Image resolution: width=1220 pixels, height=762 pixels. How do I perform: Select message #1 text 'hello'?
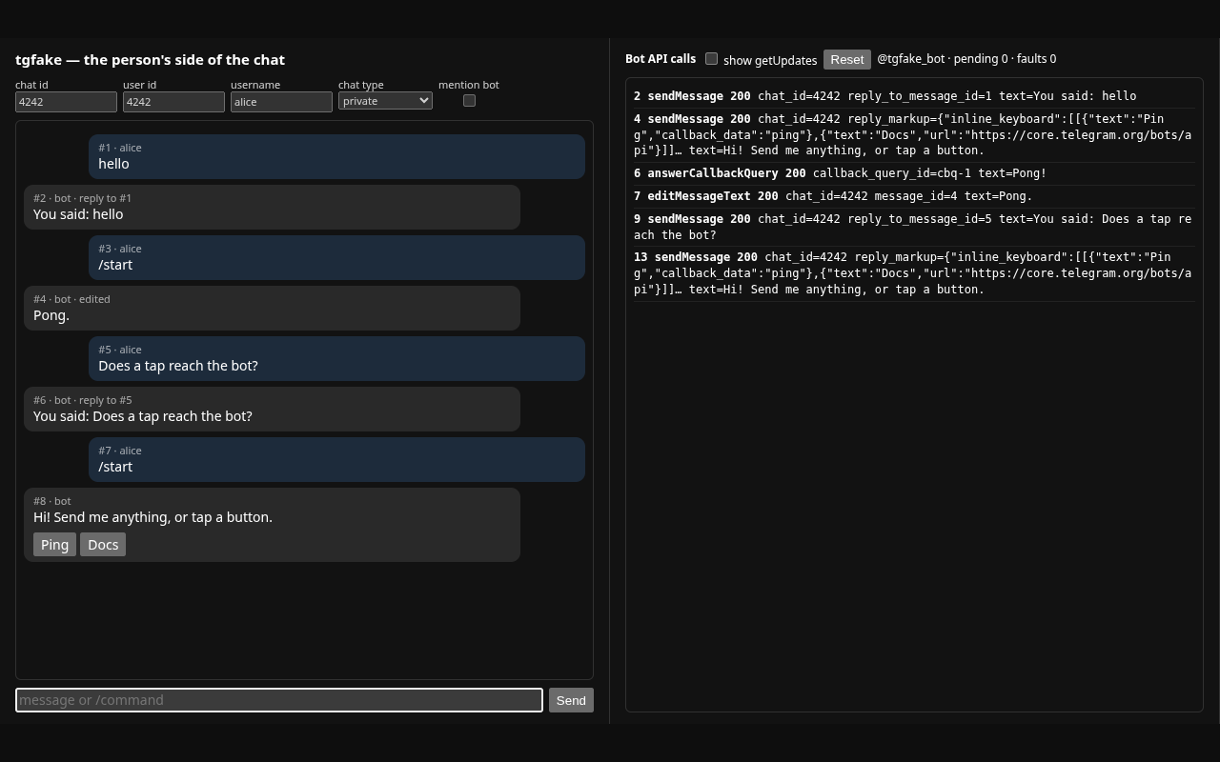point(113,164)
